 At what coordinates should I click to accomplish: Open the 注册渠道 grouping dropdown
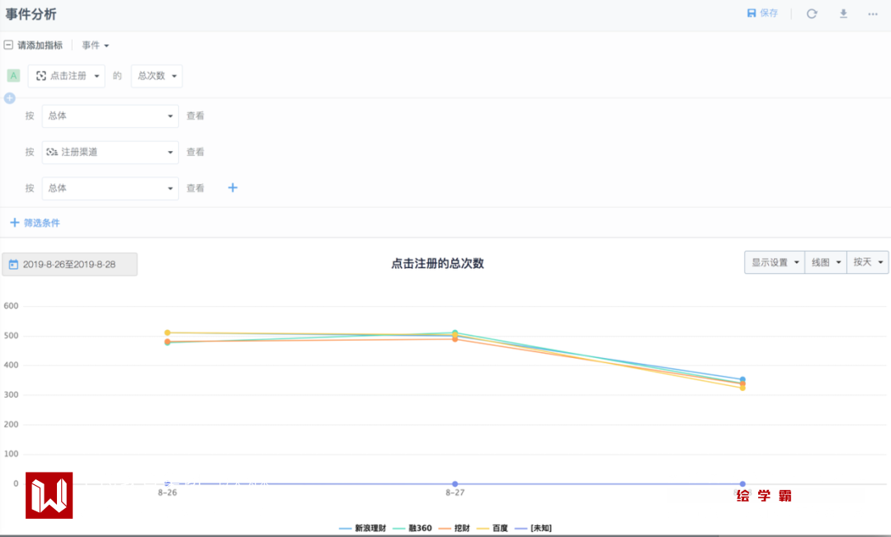(111, 153)
